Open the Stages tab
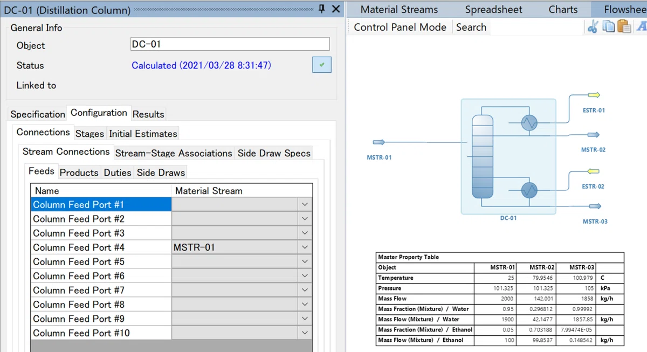Screen dimensions: 647x352 pyautogui.click(x=90, y=134)
